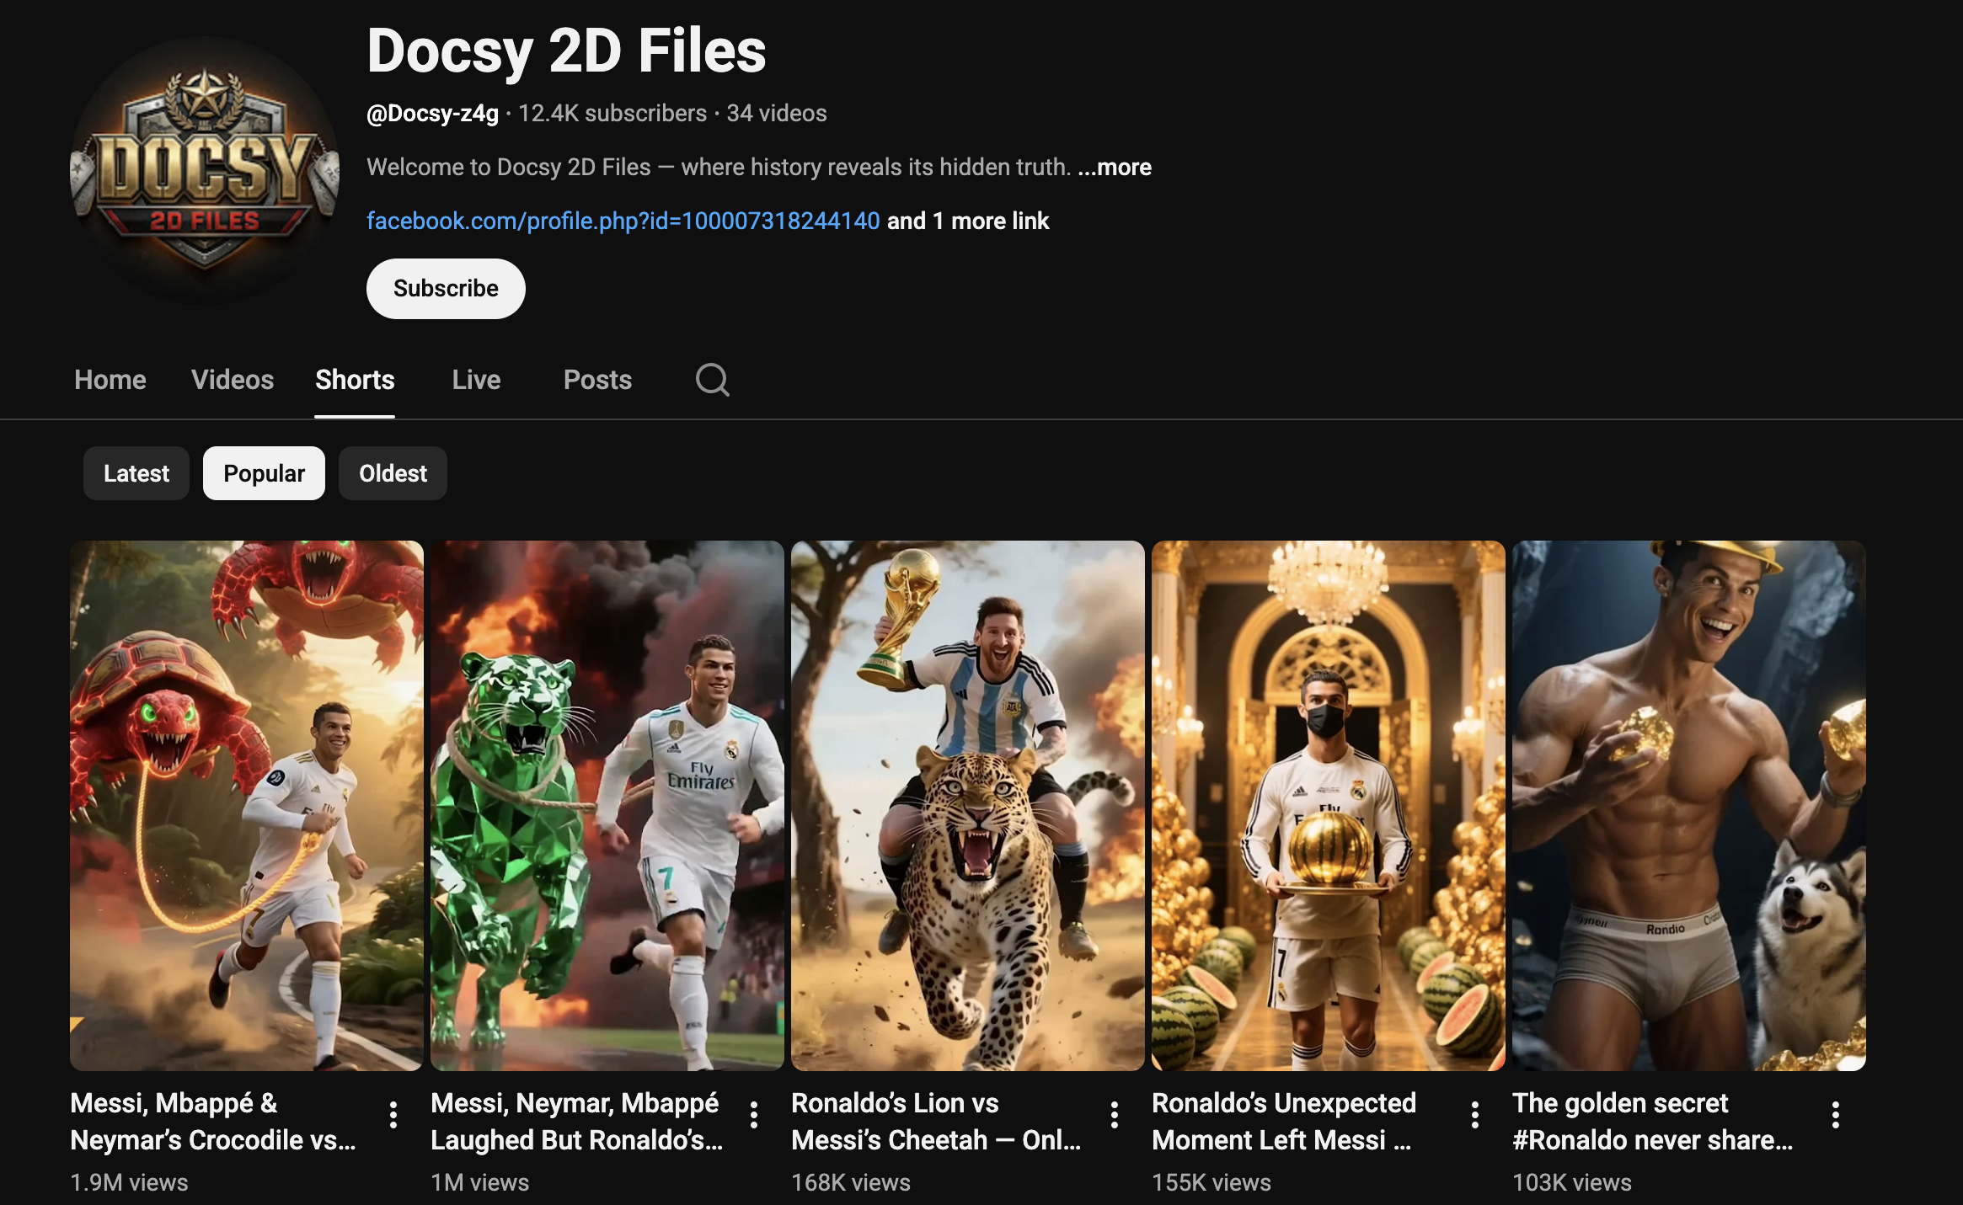
Task: Open options menu for Ronaldo's Lion vs Messi's Cheetah
Action: click(1115, 1115)
